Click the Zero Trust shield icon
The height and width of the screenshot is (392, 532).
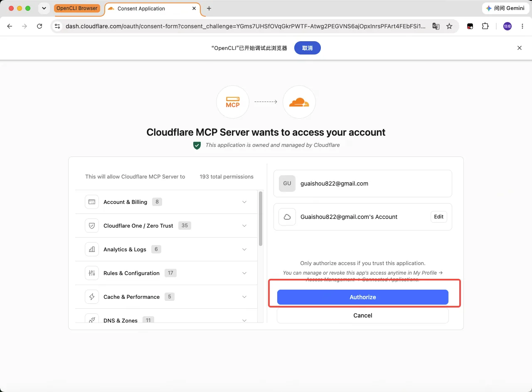point(92,226)
